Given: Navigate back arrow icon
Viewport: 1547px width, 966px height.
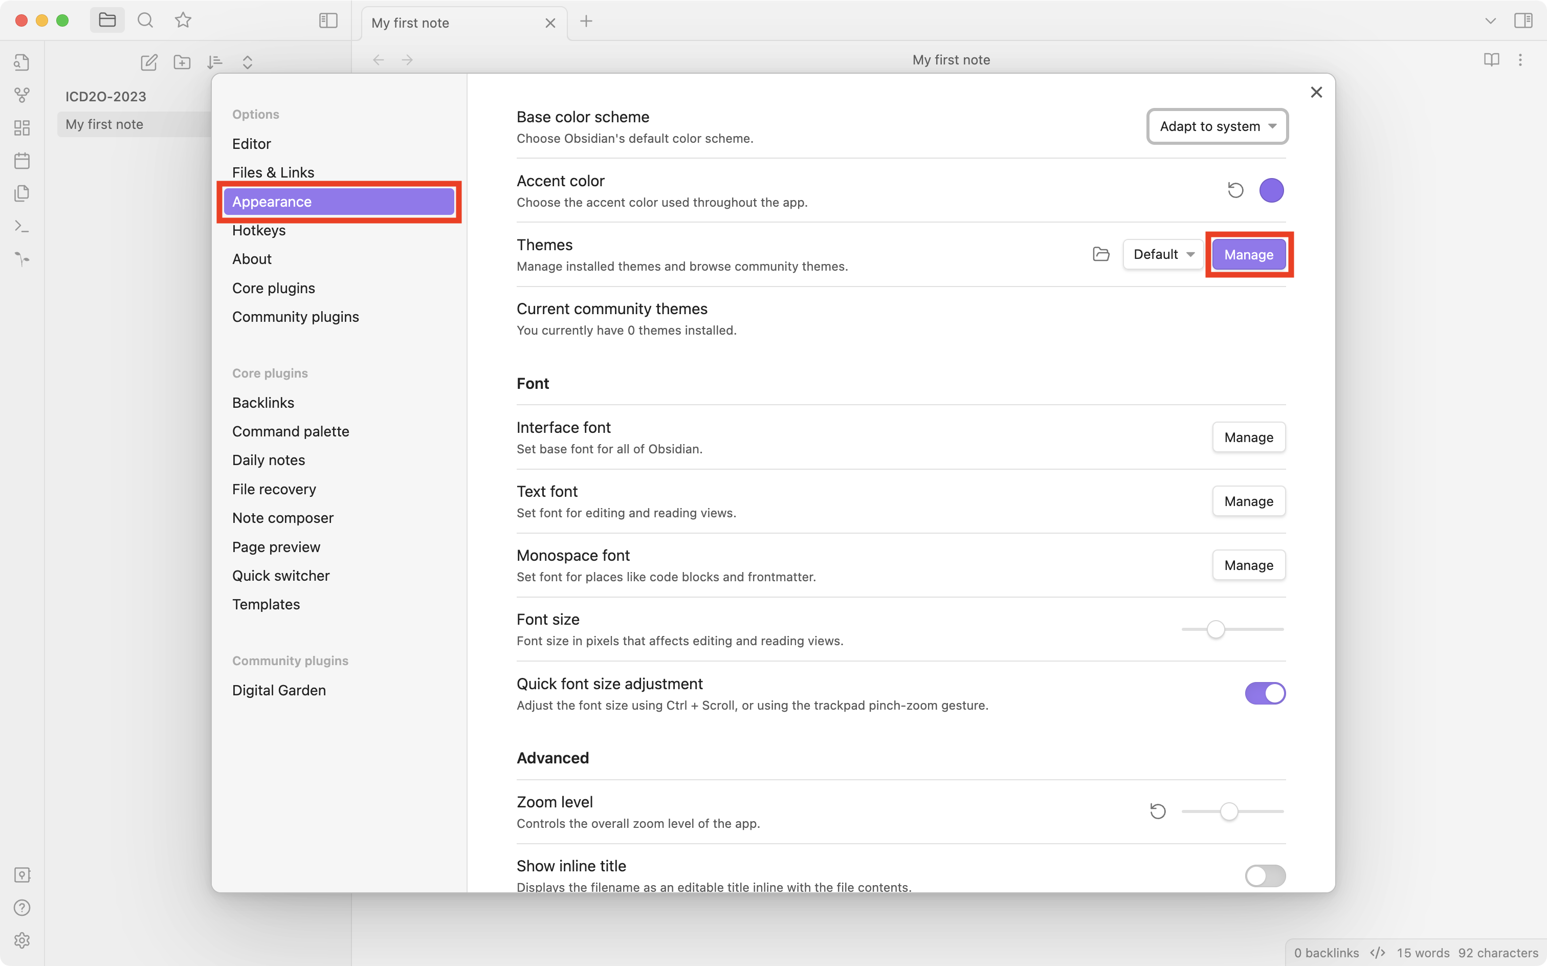Looking at the screenshot, I should coord(379,60).
